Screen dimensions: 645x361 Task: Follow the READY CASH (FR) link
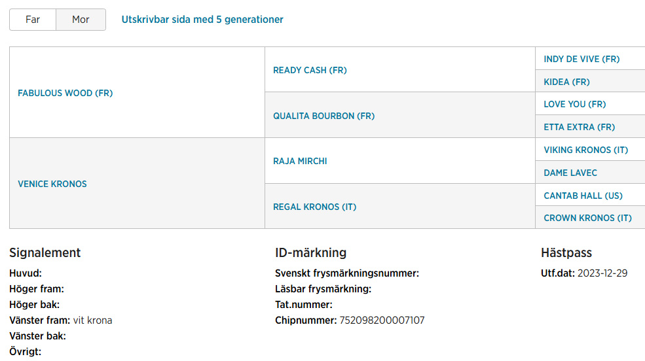(310, 70)
